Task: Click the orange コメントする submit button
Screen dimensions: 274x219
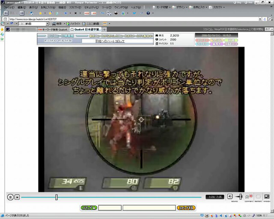Action: 186,208
